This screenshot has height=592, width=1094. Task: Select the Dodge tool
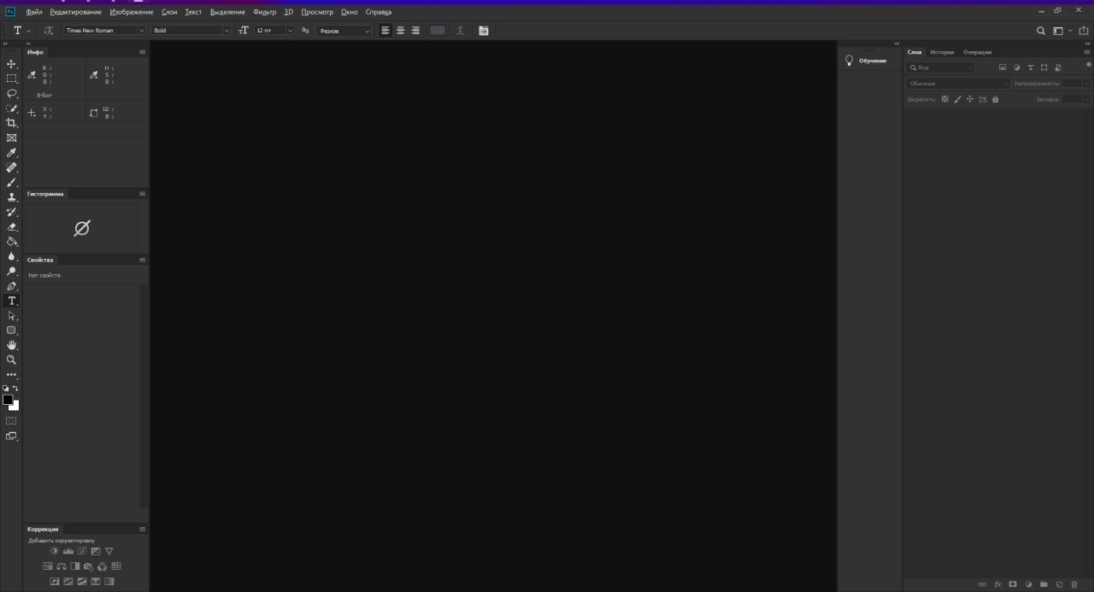pos(11,271)
